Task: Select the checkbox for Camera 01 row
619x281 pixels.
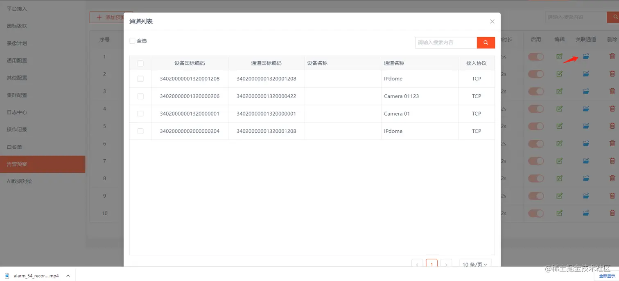Action: [140, 114]
